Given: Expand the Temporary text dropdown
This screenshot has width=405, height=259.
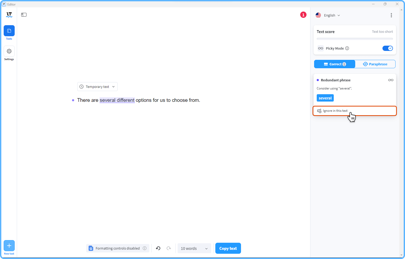Looking at the screenshot, I should [97, 87].
